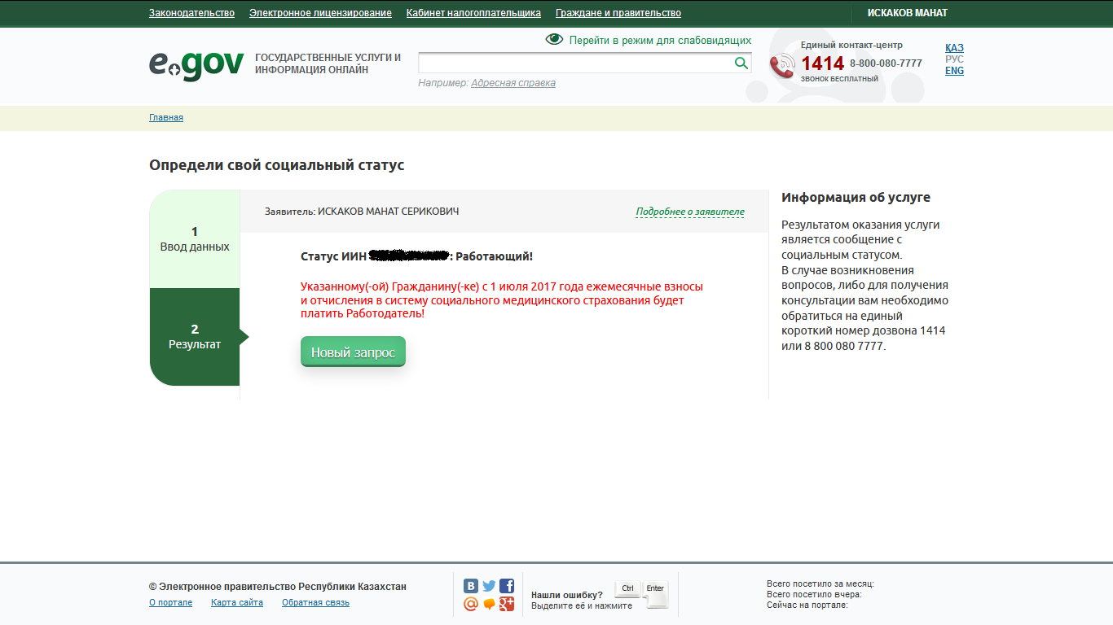Click the 1414 contact-center number
This screenshot has width=1113, height=625.
coord(822,63)
